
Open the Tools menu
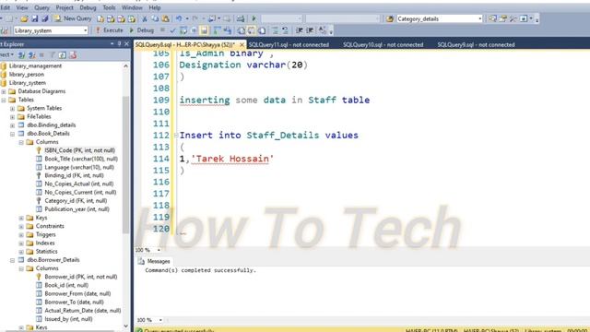click(109, 7)
